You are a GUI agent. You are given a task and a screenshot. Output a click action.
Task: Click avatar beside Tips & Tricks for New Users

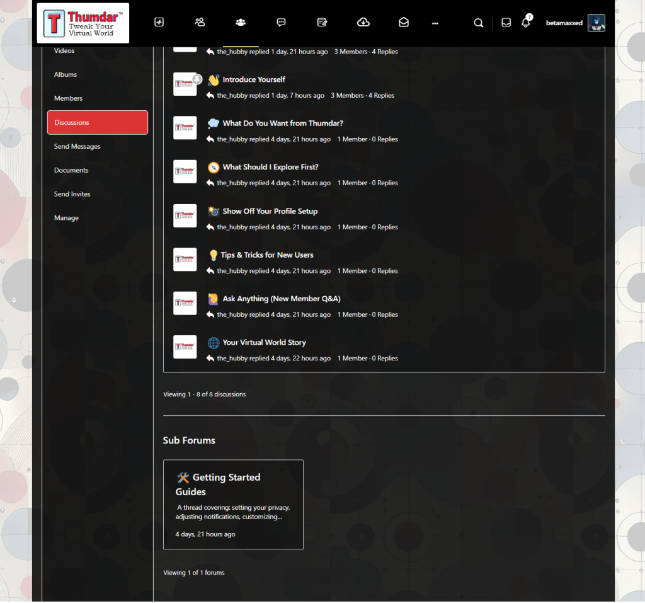coord(185,260)
